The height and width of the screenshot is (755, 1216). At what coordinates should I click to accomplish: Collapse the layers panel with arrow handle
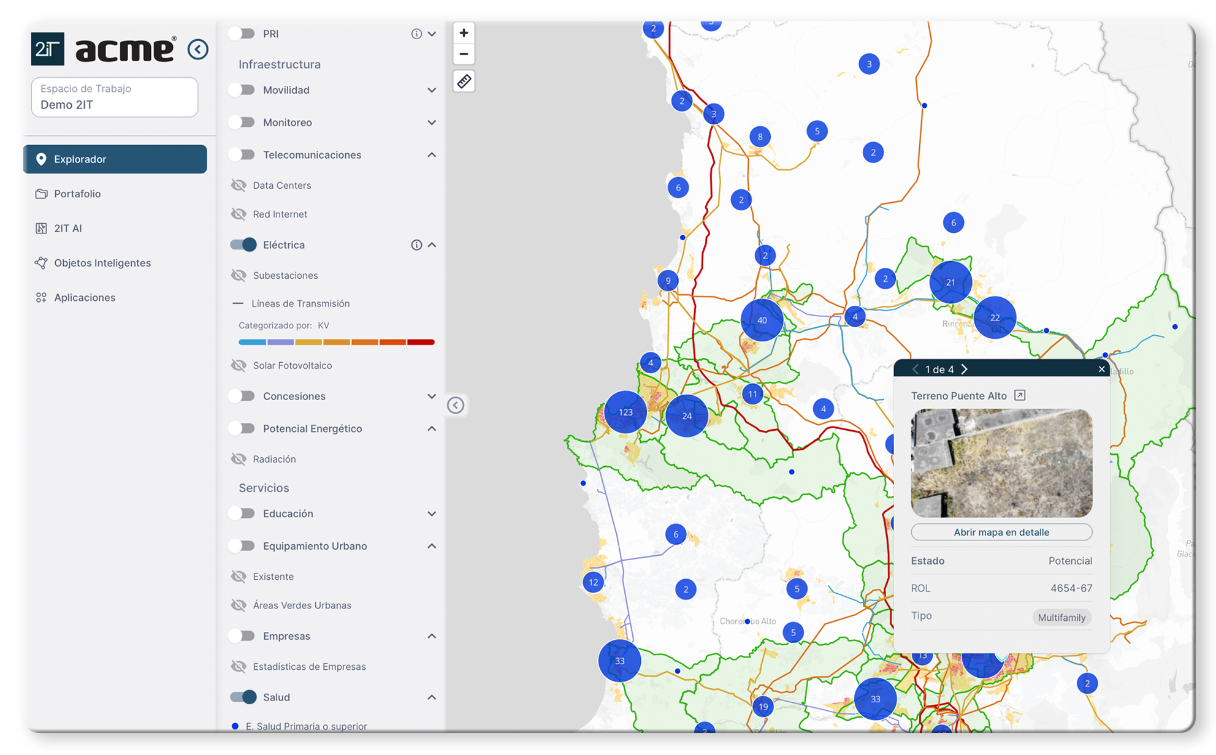point(456,405)
